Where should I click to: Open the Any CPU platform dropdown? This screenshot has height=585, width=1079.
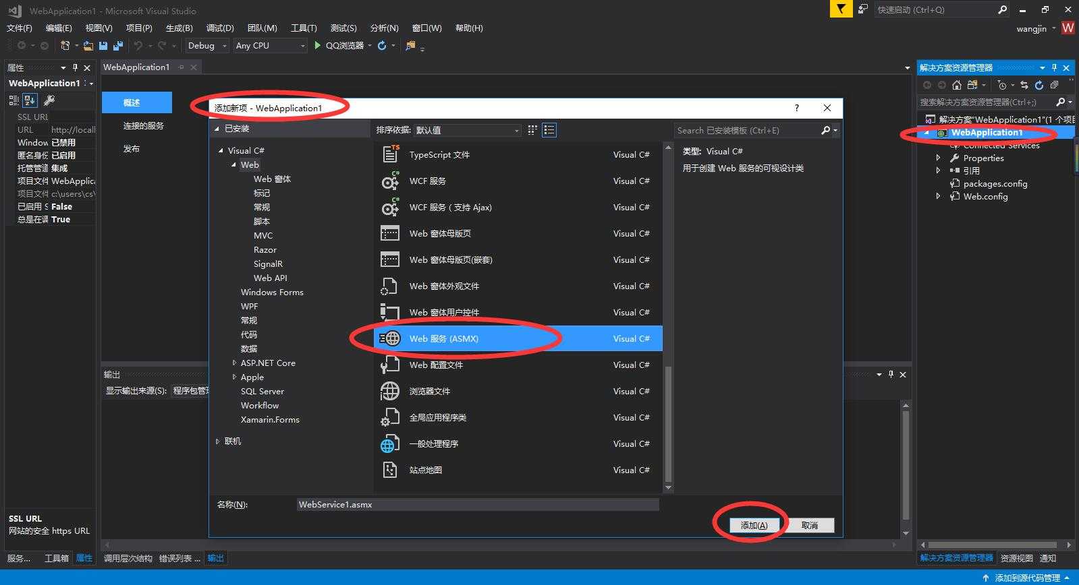270,45
